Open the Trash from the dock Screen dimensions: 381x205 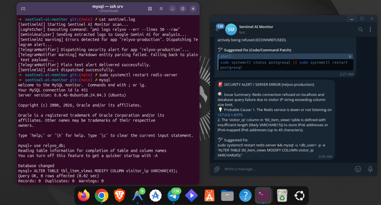pyautogui.click(x=282, y=195)
